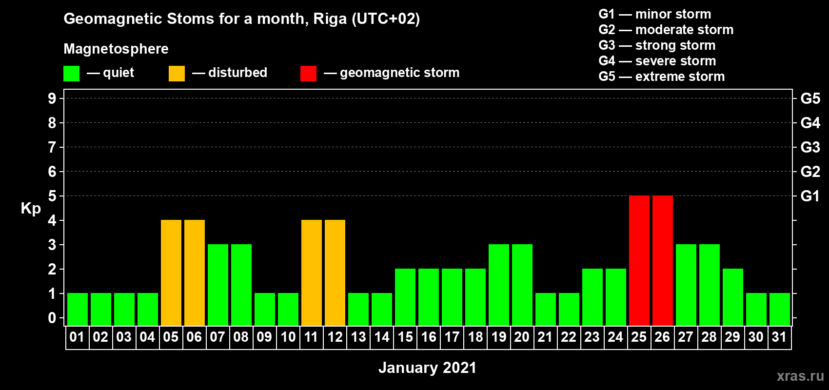Select the red bar for day 25
829x390 pixels.
pos(639,260)
